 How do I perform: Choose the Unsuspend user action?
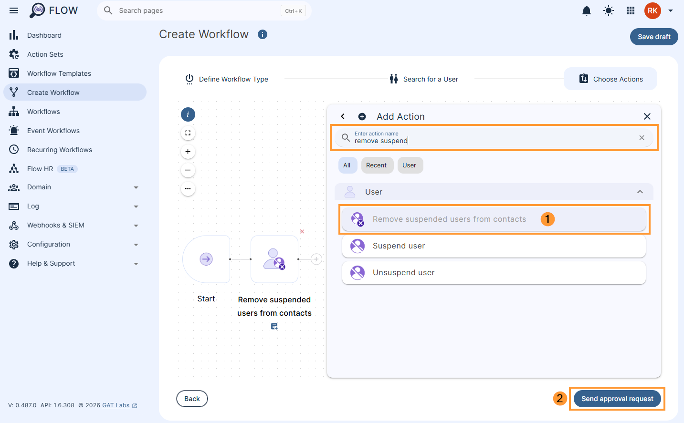[x=494, y=273]
